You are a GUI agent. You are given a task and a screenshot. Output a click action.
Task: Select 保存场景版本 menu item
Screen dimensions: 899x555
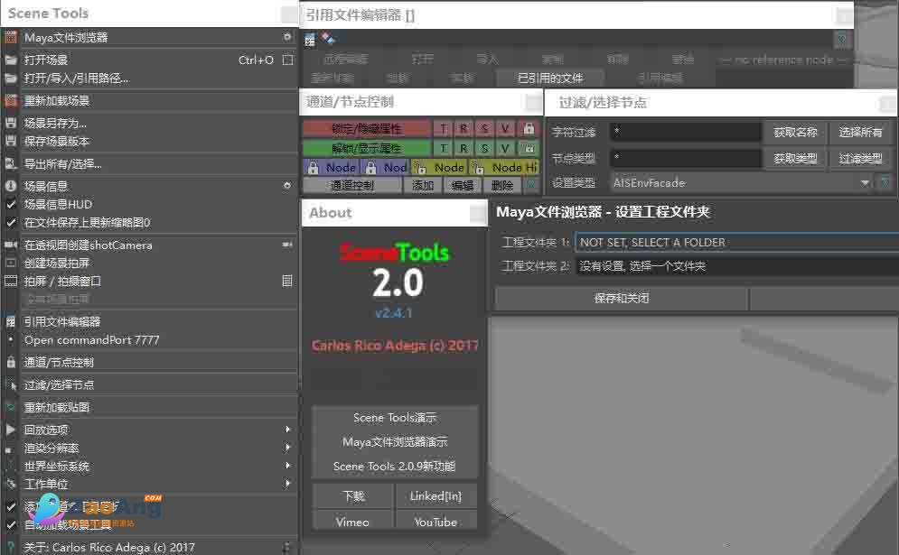pyautogui.click(x=57, y=141)
